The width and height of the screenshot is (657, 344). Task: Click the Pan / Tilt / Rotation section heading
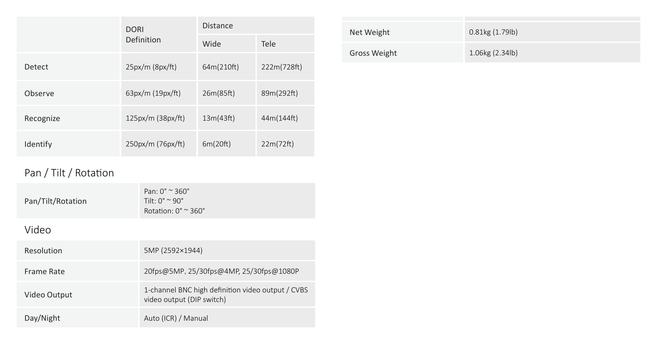coord(69,173)
